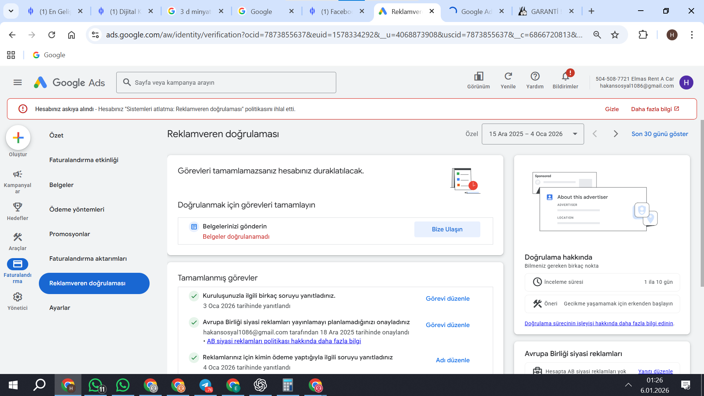
Task: Open Doğrulama sürecinin işleyişi link
Action: (x=599, y=324)
